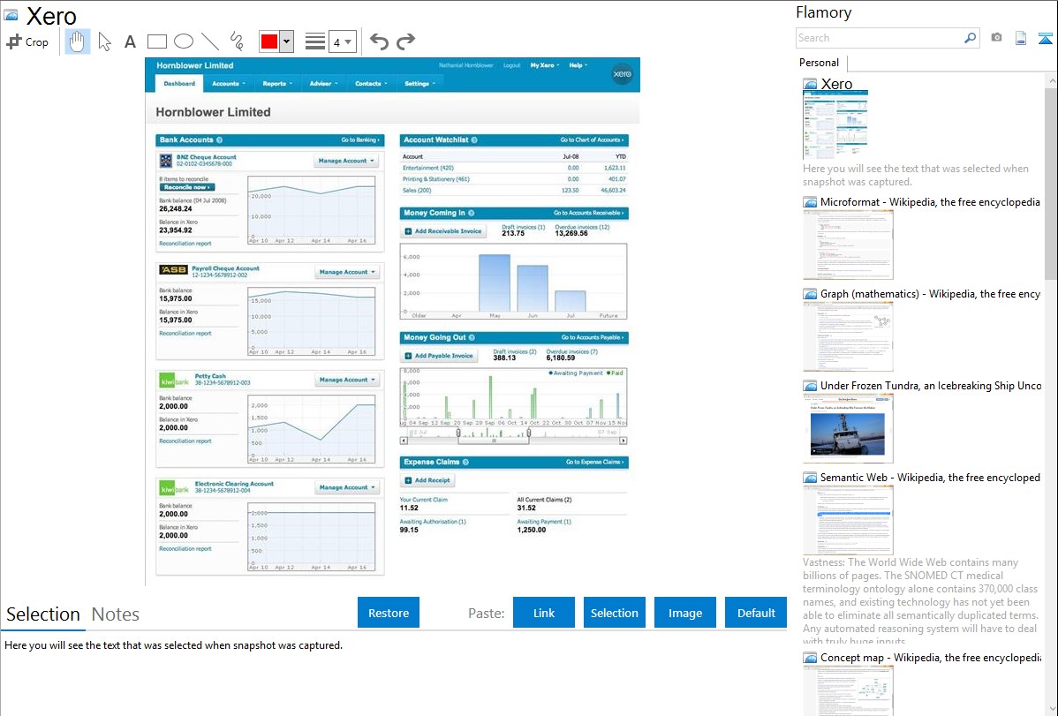The width and height of the screenshot is (1058, 716).
Task: Open the Graph (mathematics) snapshot thumbnail
Action: pyautogui.click(x=848, y=336)
